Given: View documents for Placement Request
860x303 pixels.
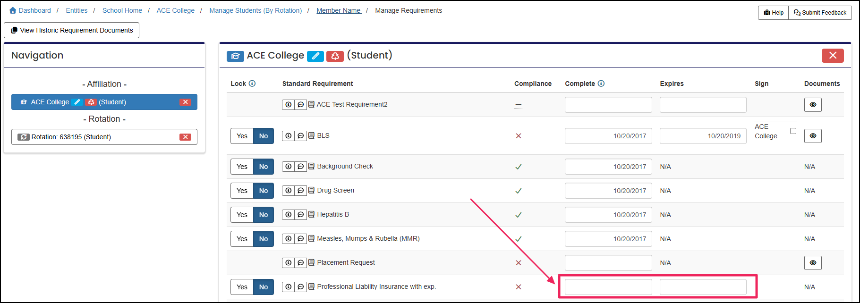Looking at the screenshot, I should [x=813, y=263].
